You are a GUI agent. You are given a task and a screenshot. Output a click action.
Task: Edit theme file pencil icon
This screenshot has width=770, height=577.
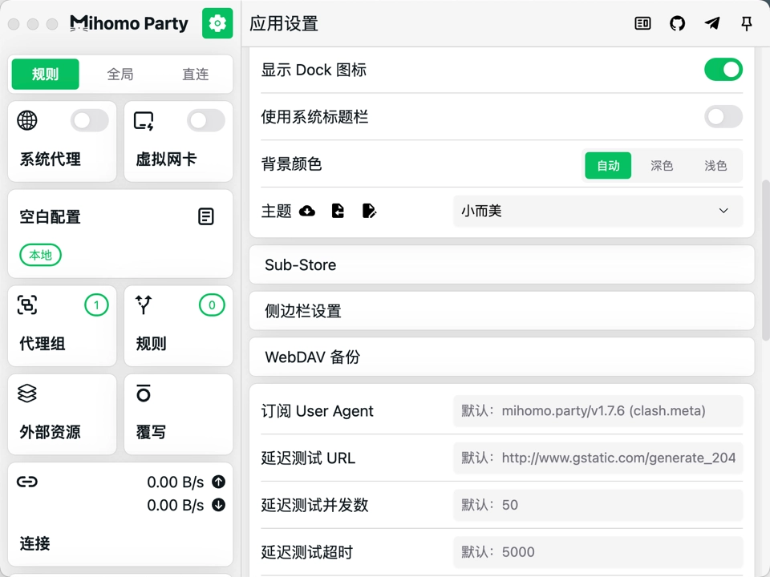(369, 211)
